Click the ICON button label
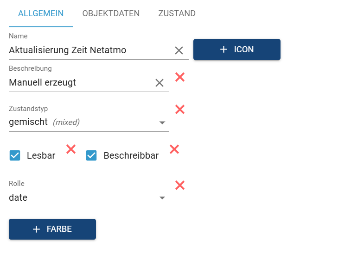 (x=244, y=49)
